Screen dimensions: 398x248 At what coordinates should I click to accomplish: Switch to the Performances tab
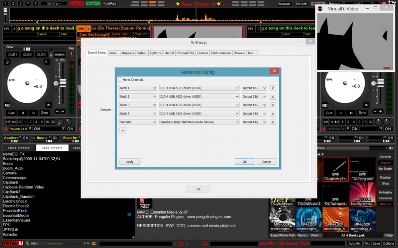pos(221,53)
